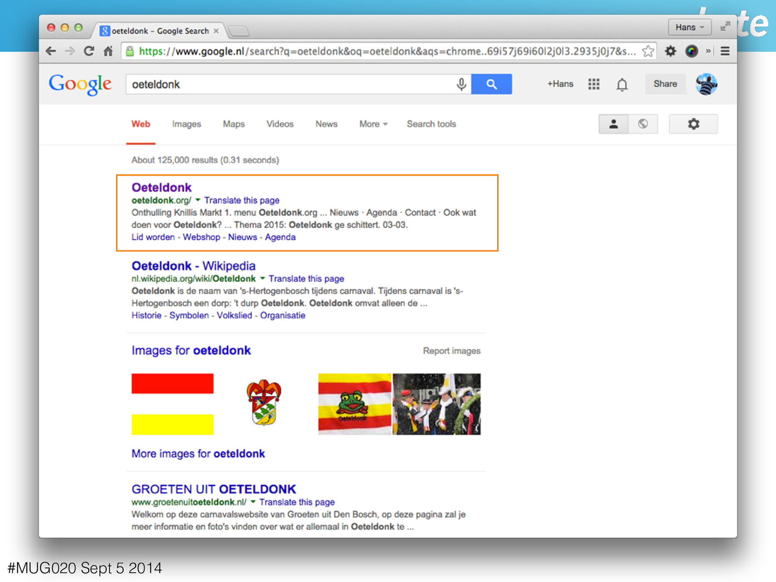Open the Symbolen sitelink
The image size is (776, 582).
click(189, 315)
